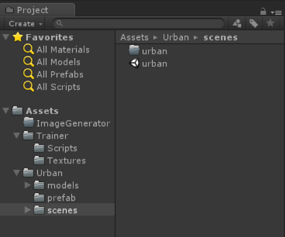Click the ImageGenerator folder icon
Viewport: 285px width, 237px height.
pyautogui.click(x=28, y=122)
